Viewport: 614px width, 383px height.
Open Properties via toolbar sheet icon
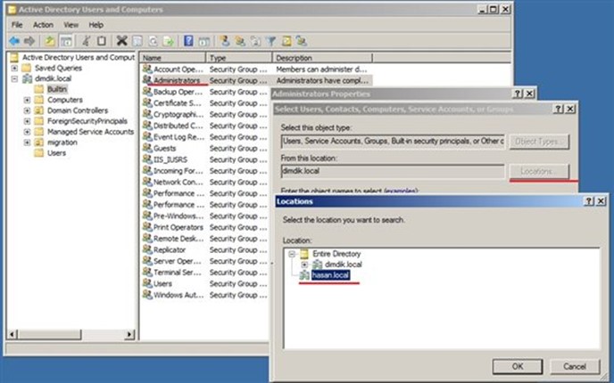[137, 41]
